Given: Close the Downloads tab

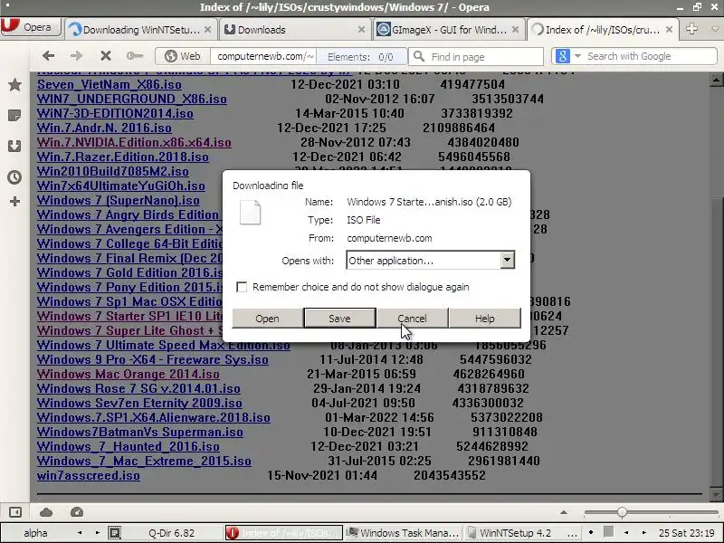Looking at the screenshot, I should [x=361, y=30].
